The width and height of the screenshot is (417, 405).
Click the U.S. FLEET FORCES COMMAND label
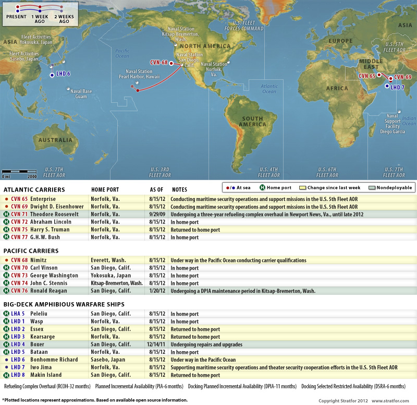pos(244,26)
